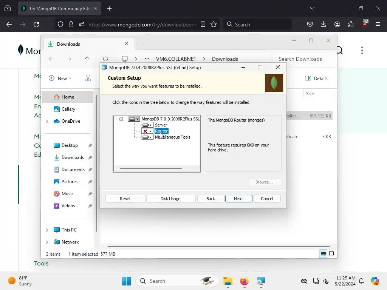The image size is (387, 290).
Task: Open Disk Usage in Setup dialog
Action: [x=170, y=199]
